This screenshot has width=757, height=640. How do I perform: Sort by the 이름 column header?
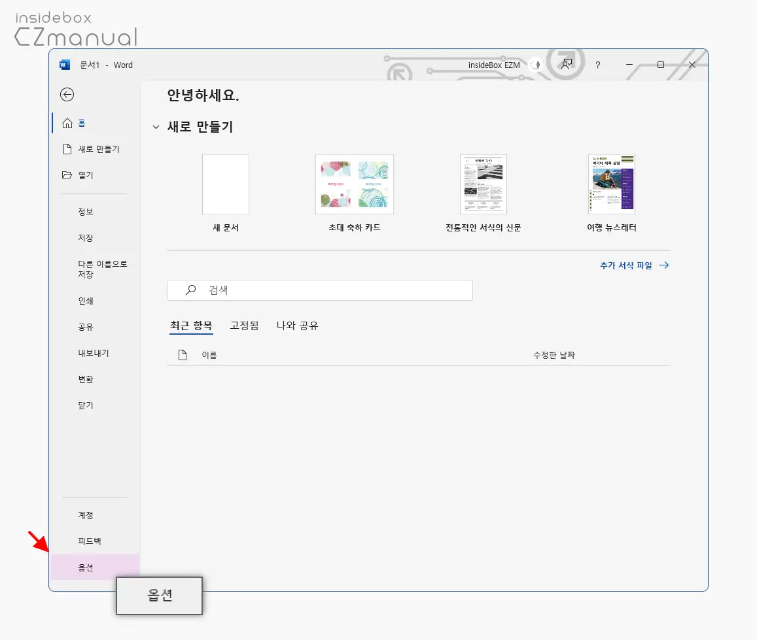[x=209, y=355]
